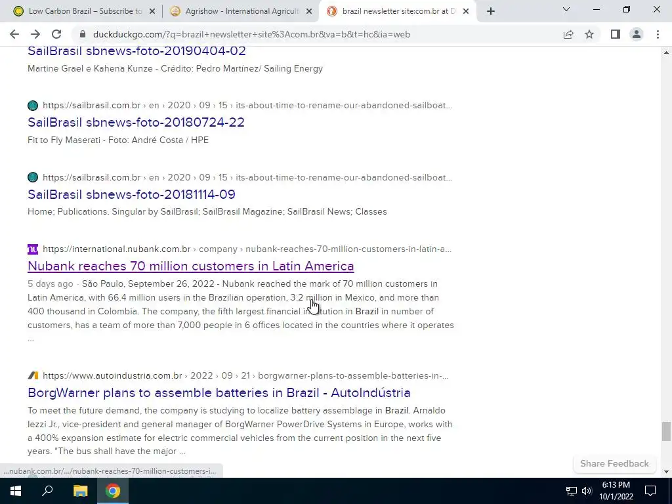Go back to the previous page
672x504 pixels.
tap(14, 34)
